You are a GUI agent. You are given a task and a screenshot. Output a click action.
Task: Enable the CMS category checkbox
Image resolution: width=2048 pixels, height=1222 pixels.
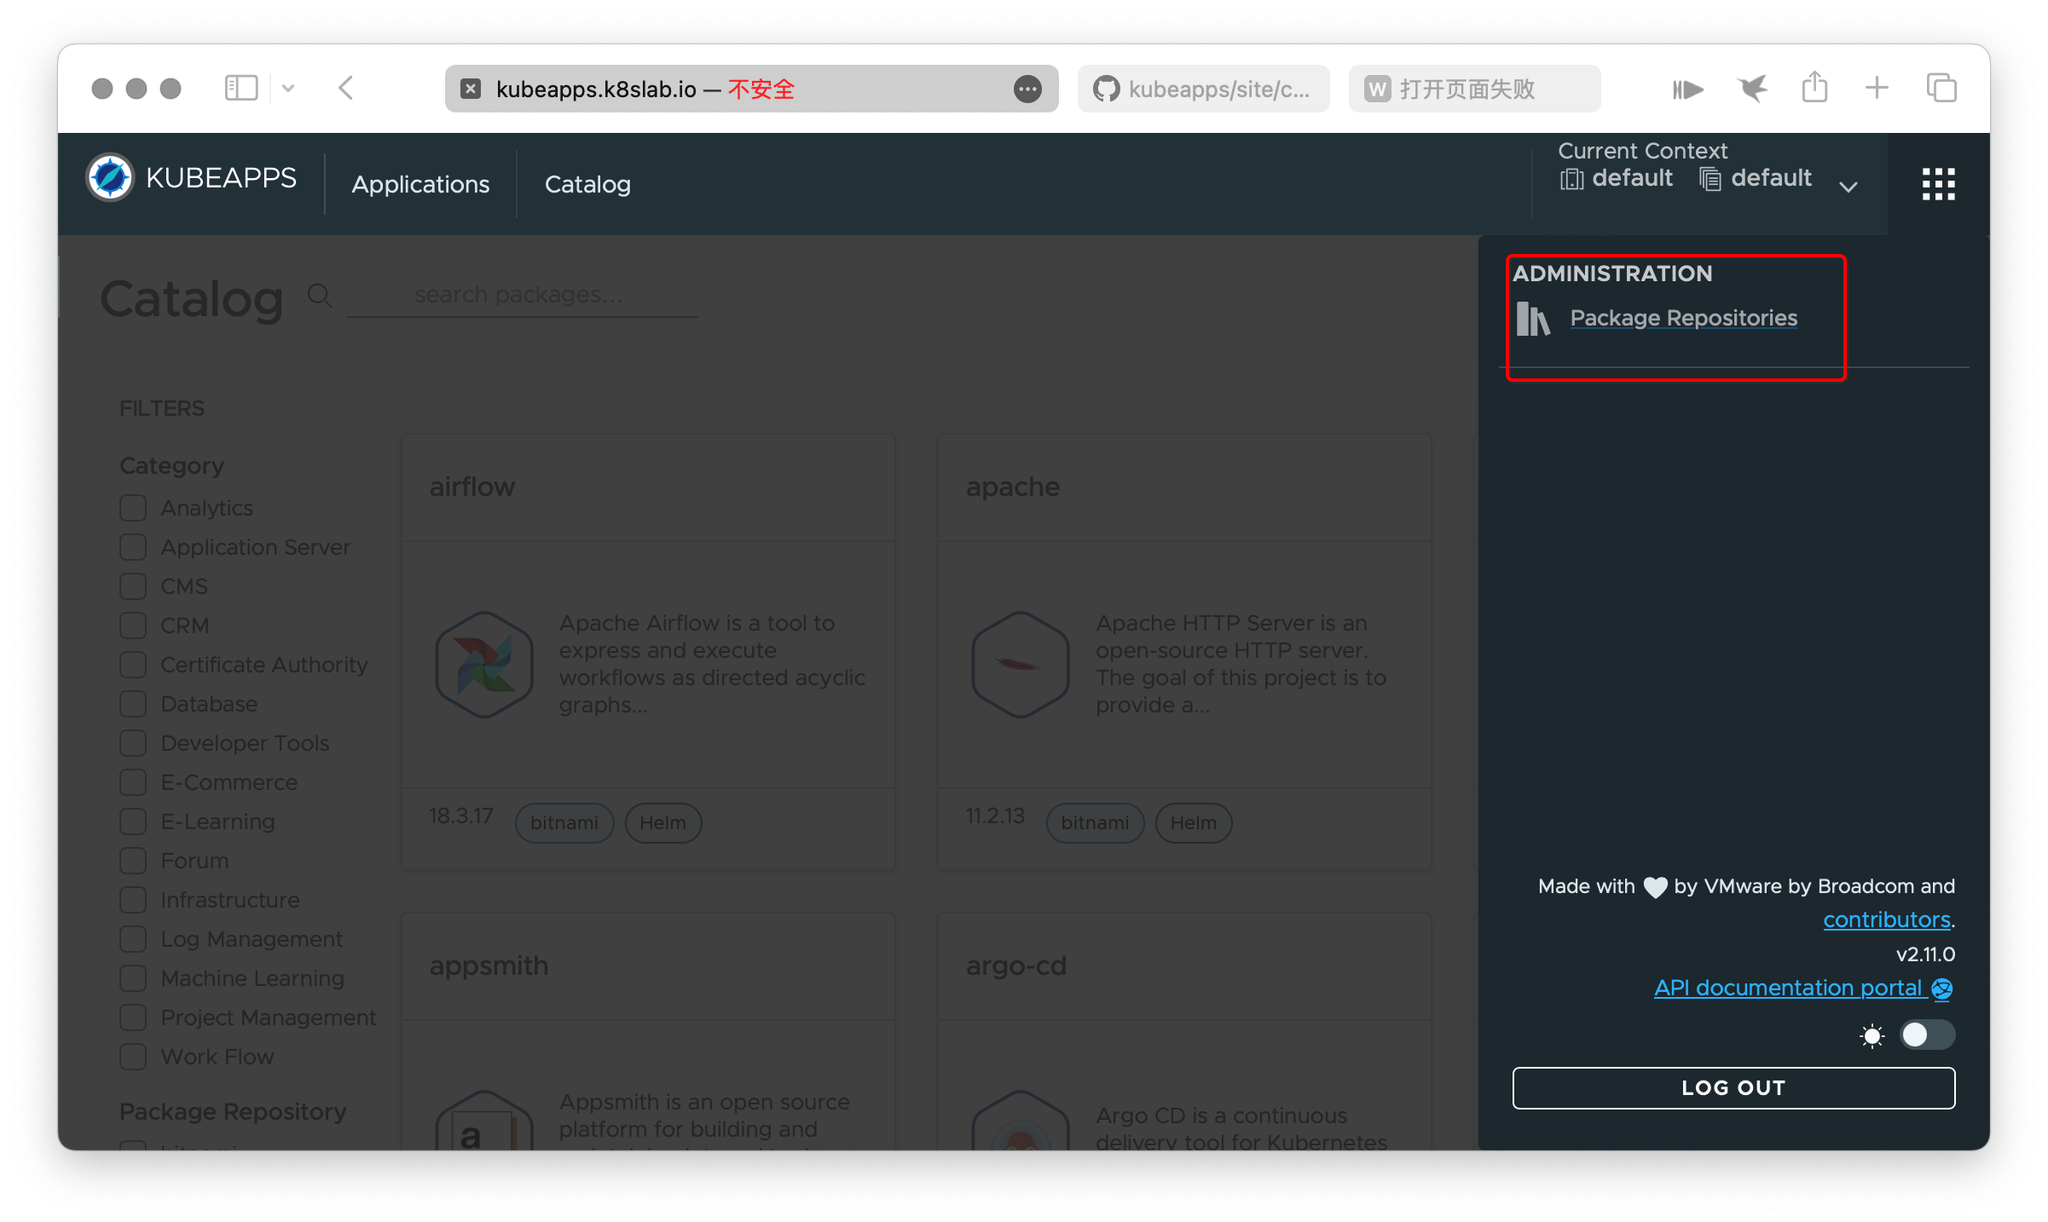coord(133,586)
